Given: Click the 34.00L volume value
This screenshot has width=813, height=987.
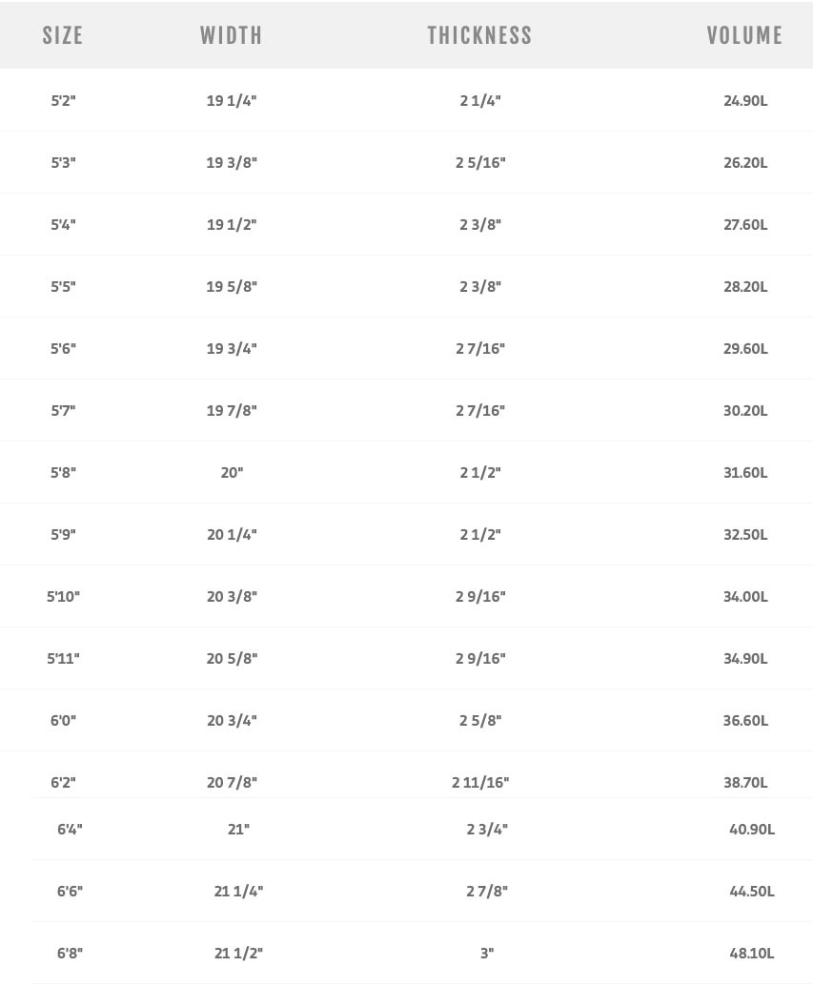Looking at the screenshot, I should click(745, 596).
